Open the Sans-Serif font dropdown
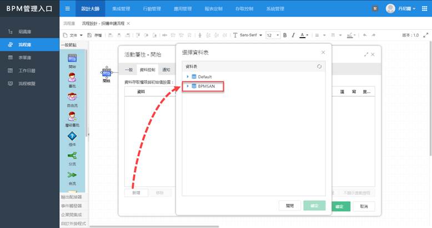The width and height of the screenshot is (432, 228). [251, 35]
